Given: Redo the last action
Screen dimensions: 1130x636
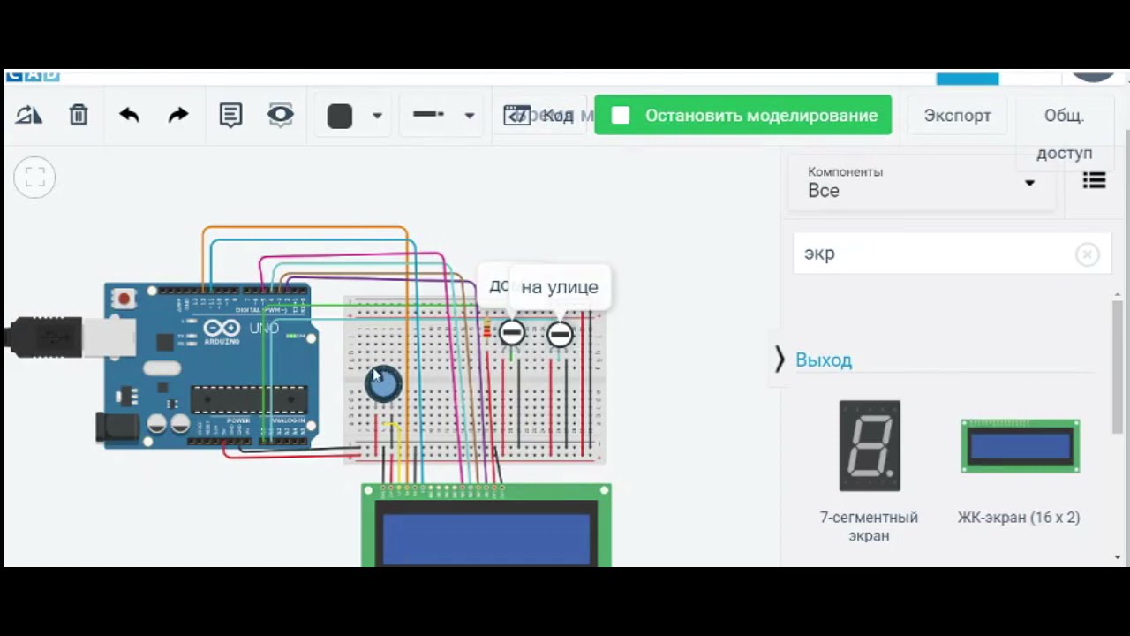Looking at the screenshot, I should pyautogui.click(x=178, y=115).
